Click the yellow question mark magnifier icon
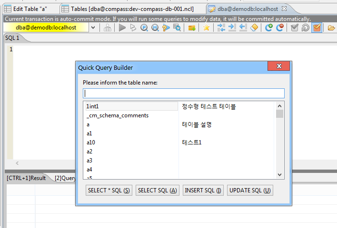 tap(166, 28)
